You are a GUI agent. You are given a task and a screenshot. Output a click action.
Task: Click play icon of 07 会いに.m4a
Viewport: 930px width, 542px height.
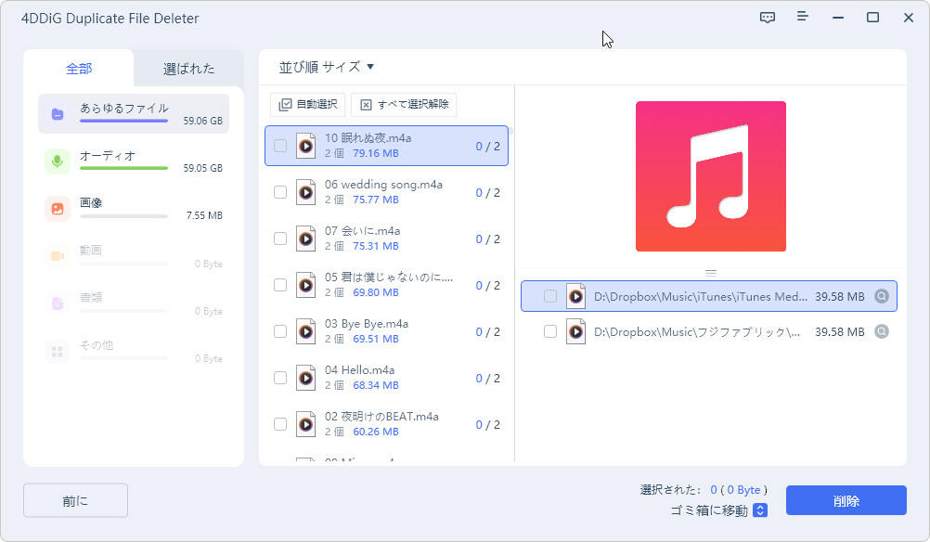[x=305, y=239]
